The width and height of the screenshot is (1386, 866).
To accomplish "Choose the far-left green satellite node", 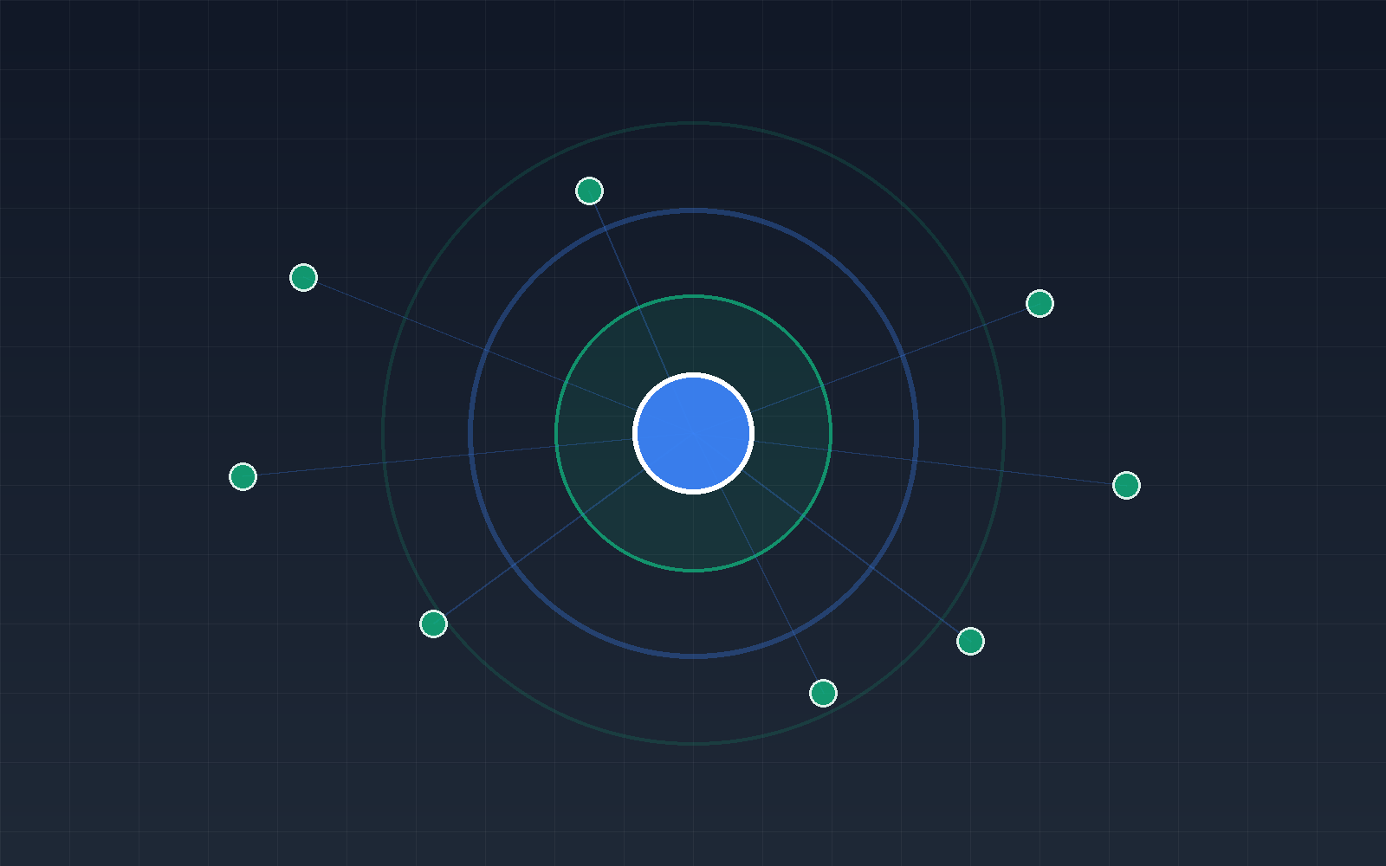I will click(243, 476).
